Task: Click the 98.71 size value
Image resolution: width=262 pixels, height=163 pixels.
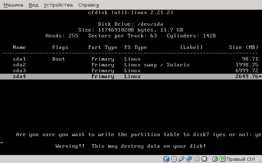Action: (x=250, y=59)
